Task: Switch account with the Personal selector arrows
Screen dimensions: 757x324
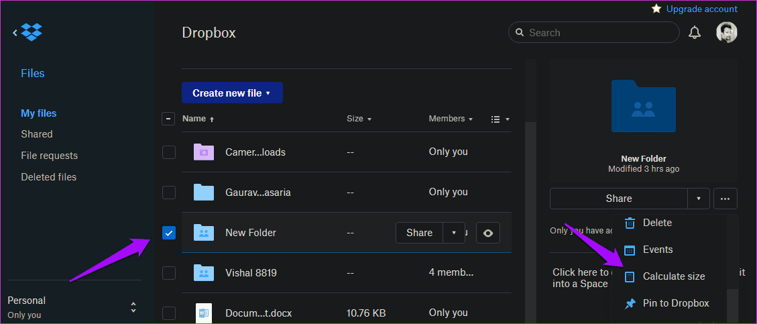Action: [x=133, y=307]
